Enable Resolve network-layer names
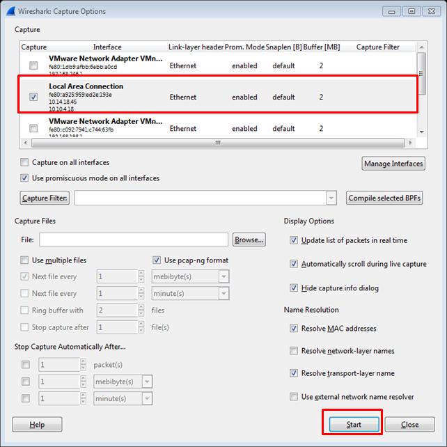 [x=294, y=351]
